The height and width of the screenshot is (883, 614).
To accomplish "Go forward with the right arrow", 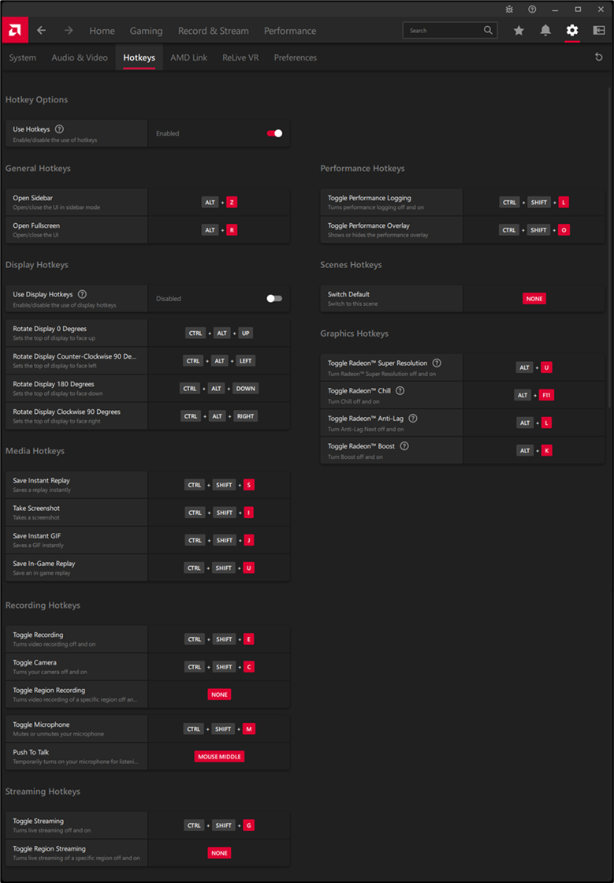I will click(69, 31).
